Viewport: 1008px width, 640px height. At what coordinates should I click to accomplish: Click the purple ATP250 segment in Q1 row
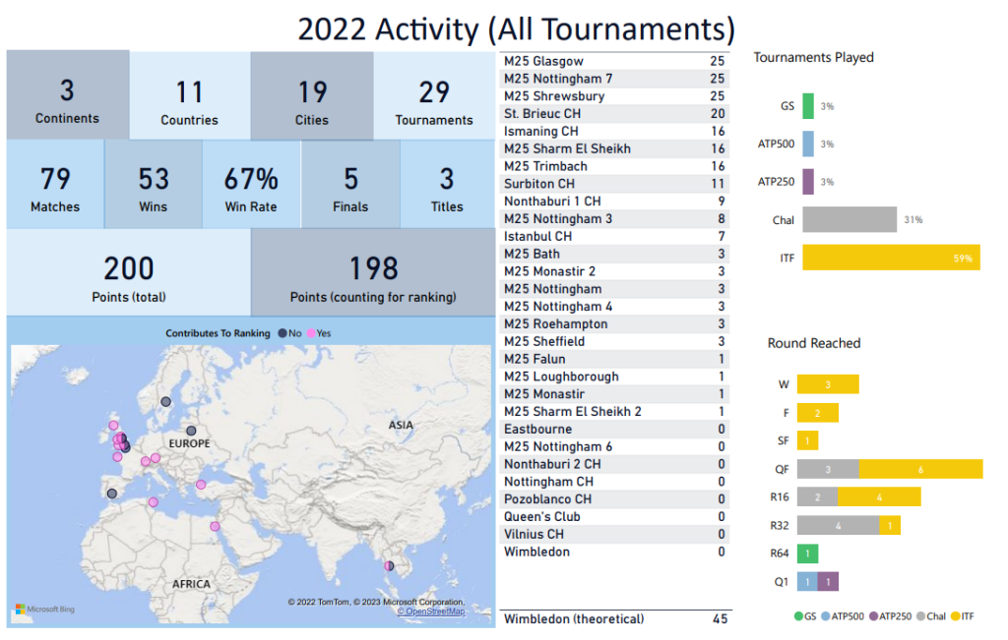coord(828,582)
